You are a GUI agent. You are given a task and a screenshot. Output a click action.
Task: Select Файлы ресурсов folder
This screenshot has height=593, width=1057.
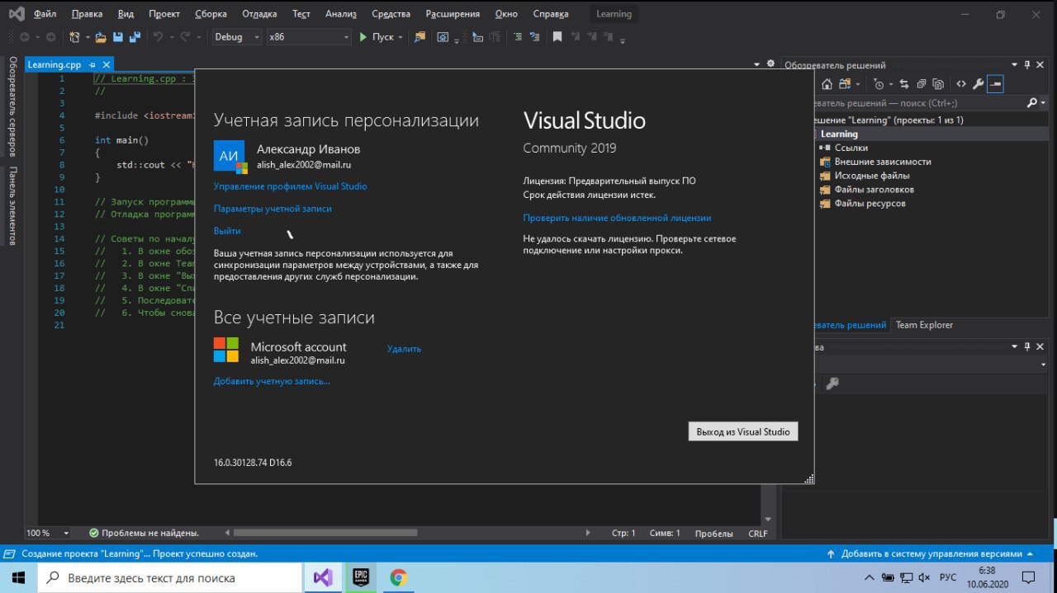[x=870, y=204]
